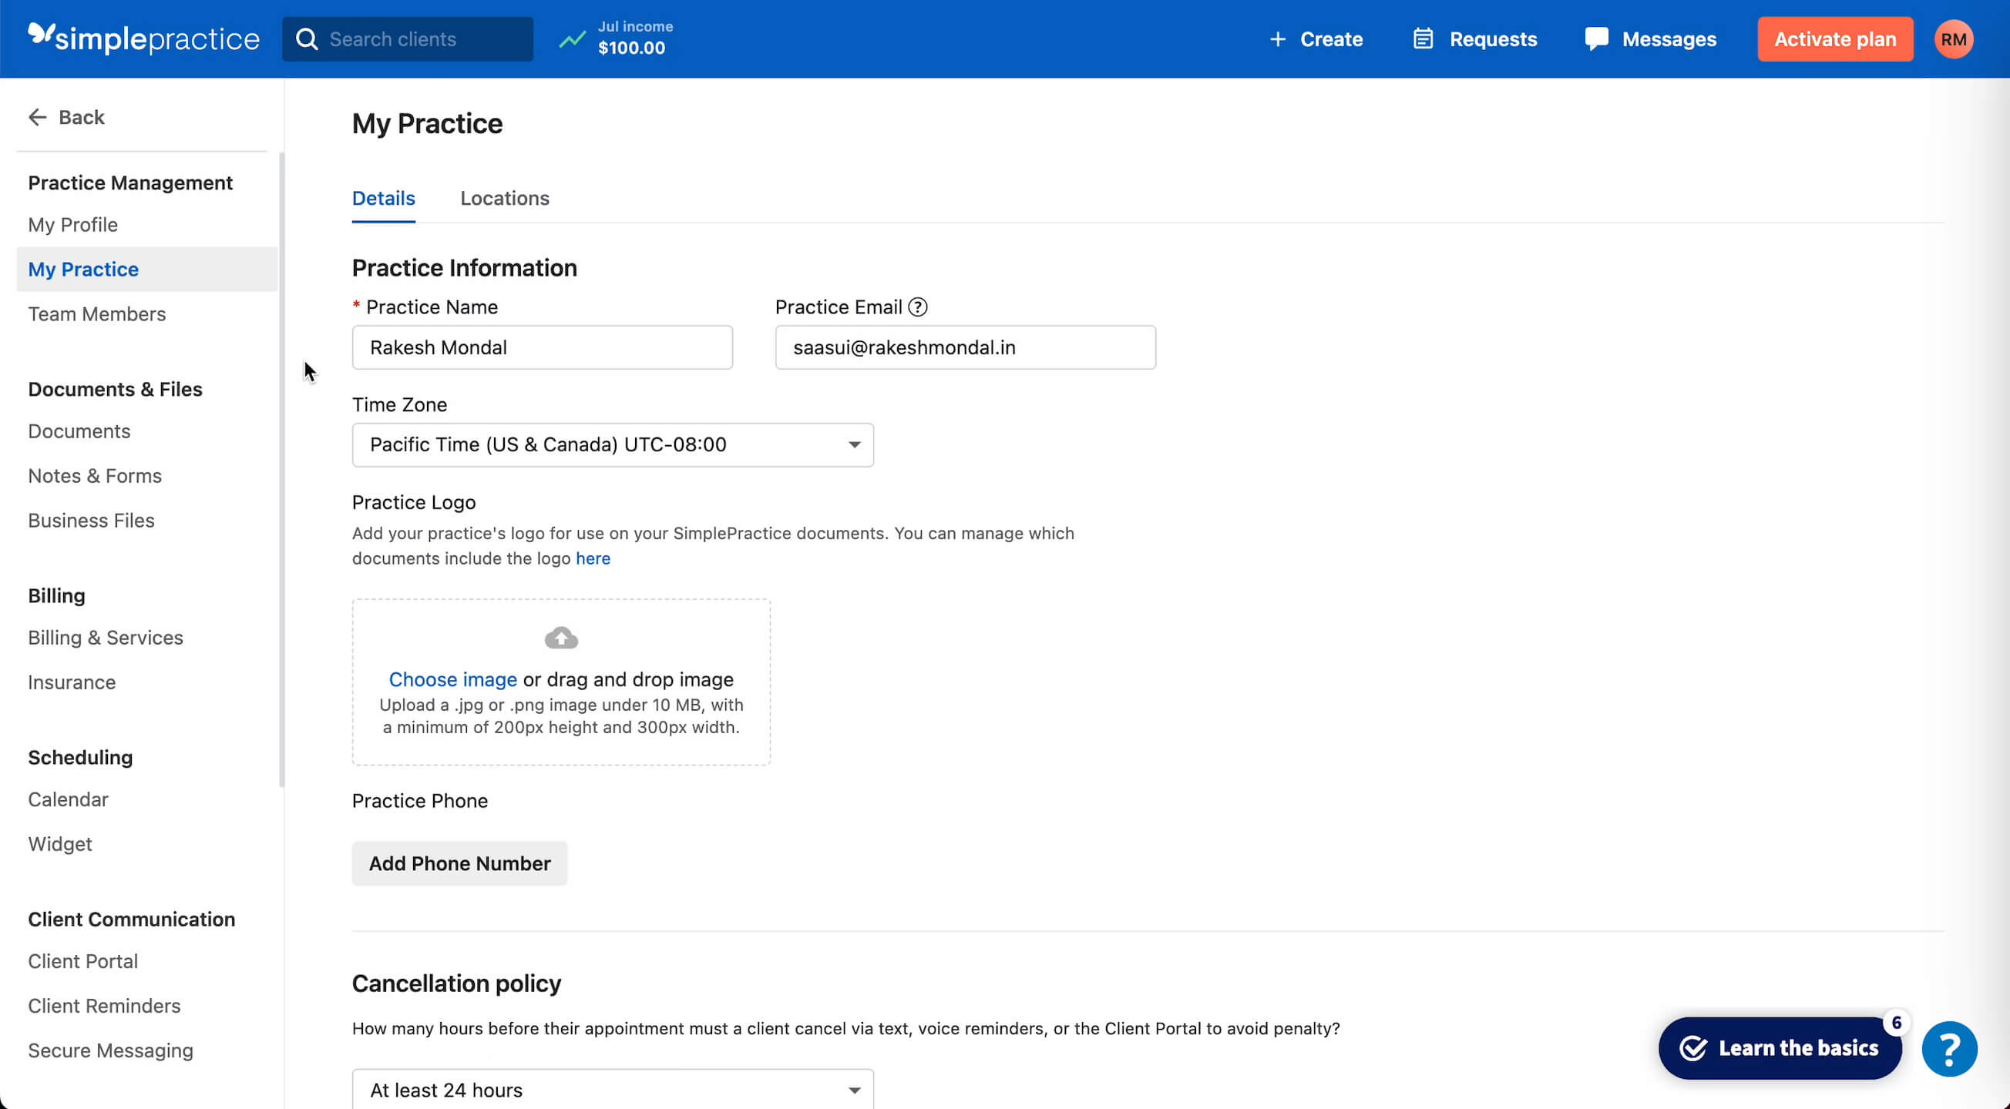
Task: Click the Requests calendar icon
Action: pos(1423,39)
